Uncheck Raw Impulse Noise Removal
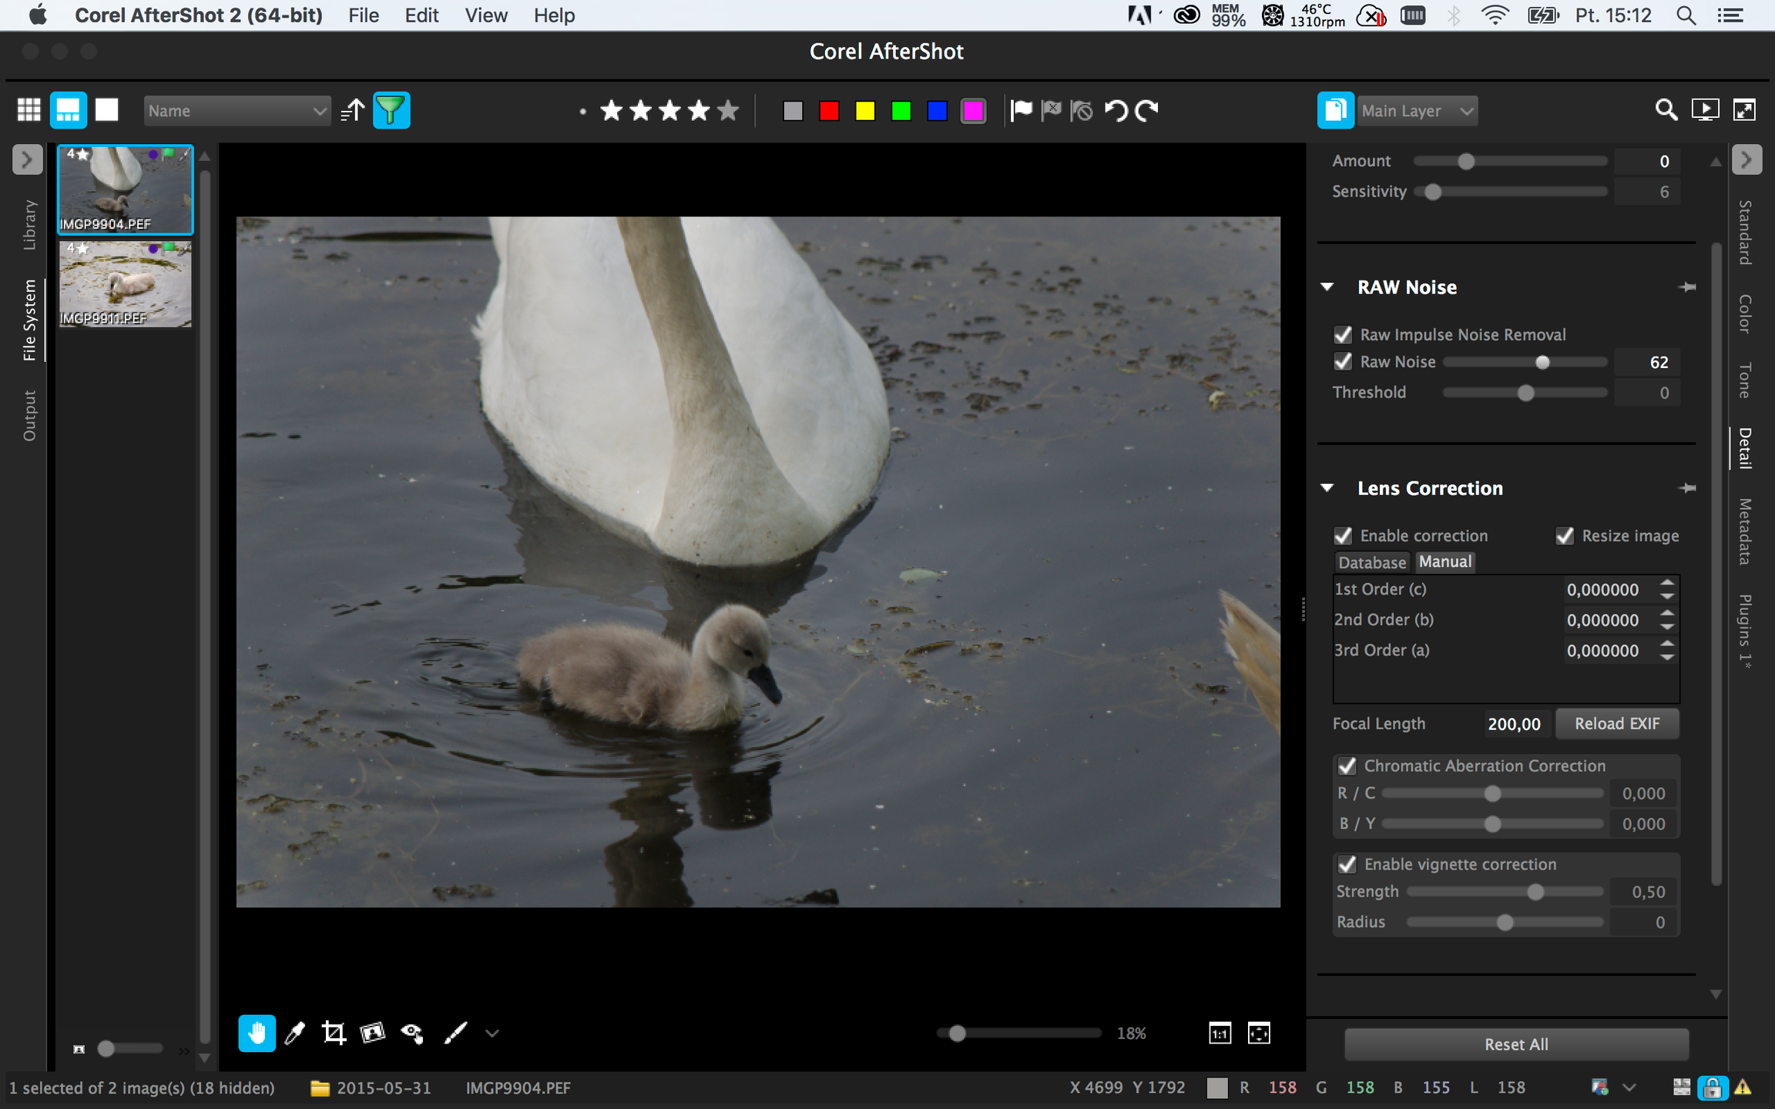The width and height of the screenshot is (1775, 1109). point(1343,335)
